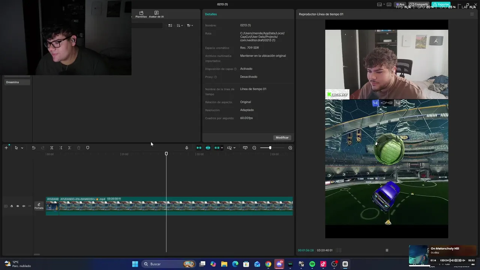
Task: Open the sort order dropdown in media panel
Action: point(180,25)
